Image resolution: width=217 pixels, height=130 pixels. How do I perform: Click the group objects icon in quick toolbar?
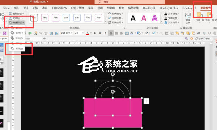point(167,33)
